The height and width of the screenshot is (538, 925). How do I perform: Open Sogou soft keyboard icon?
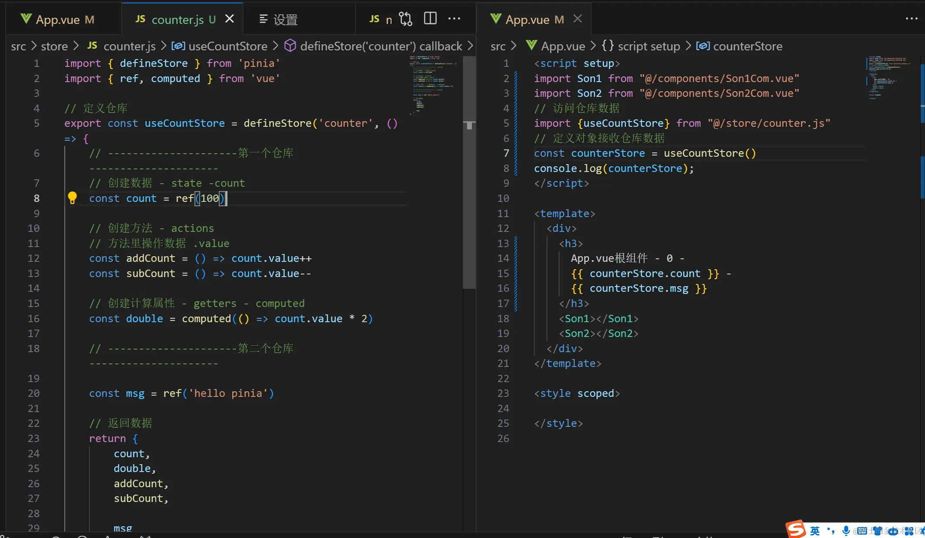[862, 531]
